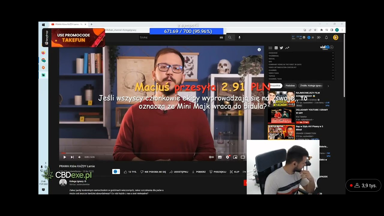The width and height of the screenshot is (384, 216).
Task: Expand the OVERVIEW section in vidIQ
Action: point(301,53)
